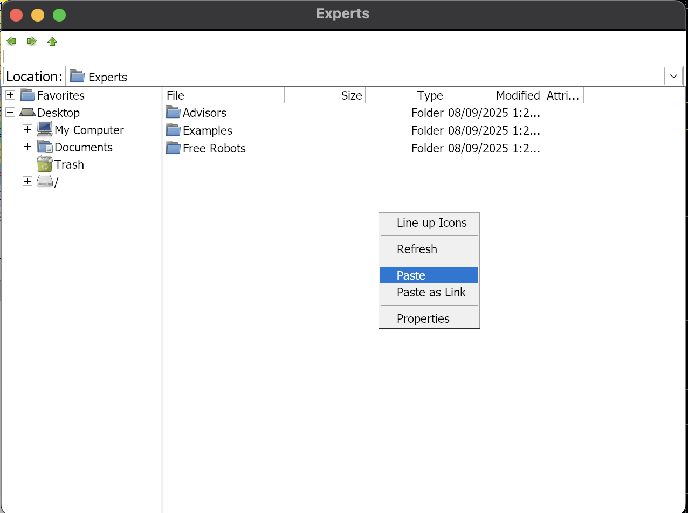Click the Examples folder icon
Screen dimensions: 688x513
(173, 130)
